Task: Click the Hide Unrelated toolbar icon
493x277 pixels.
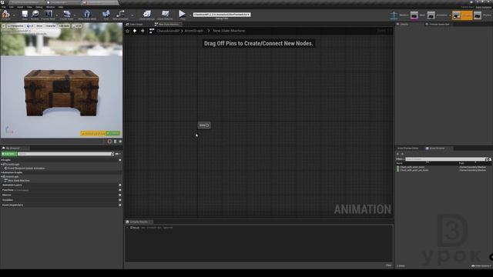Action: pos(120,15)
